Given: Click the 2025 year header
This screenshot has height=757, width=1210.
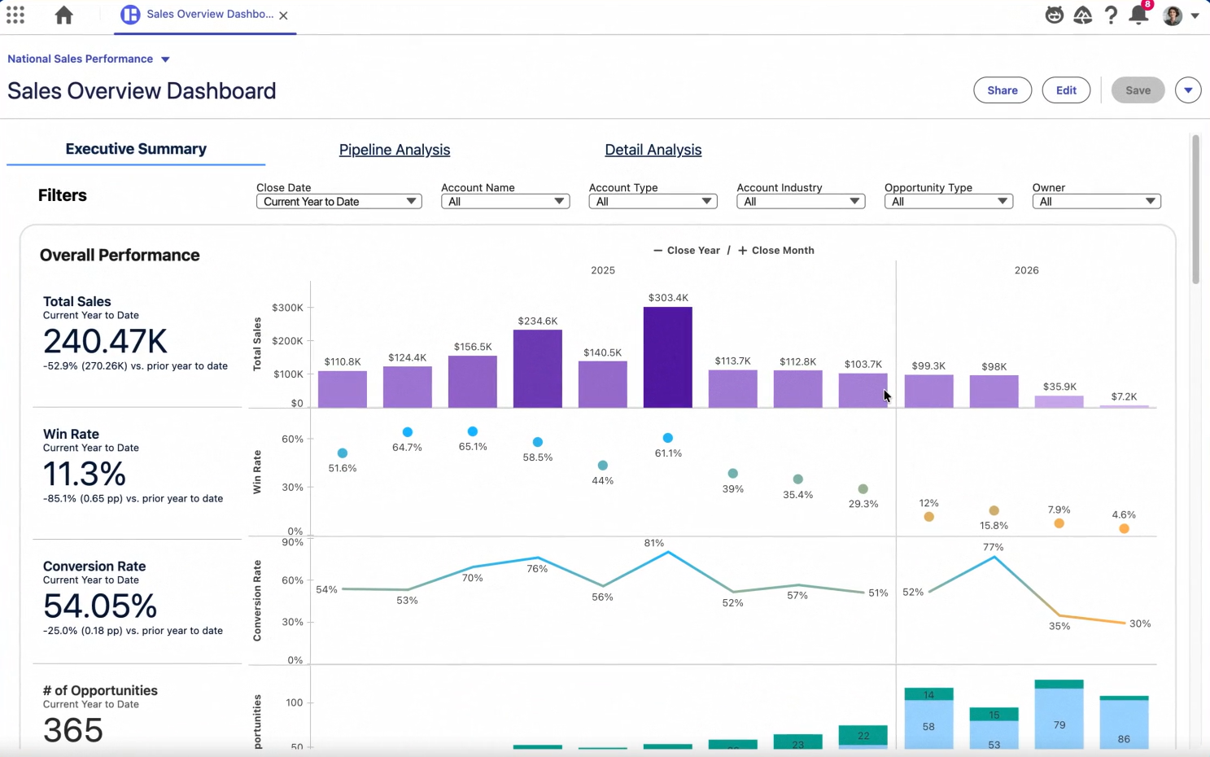Looking at the screenshot, I should [603, 270].
